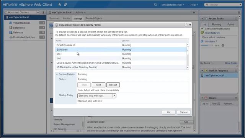Minimize dialog to Work In Progress
Image resolution: width=245 pixels, height=138 pixels.
point(190,25)
